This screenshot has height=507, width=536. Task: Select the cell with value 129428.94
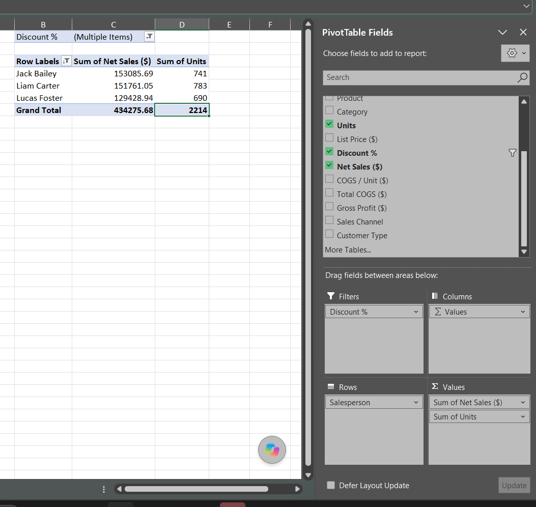[x=114, y=98]
